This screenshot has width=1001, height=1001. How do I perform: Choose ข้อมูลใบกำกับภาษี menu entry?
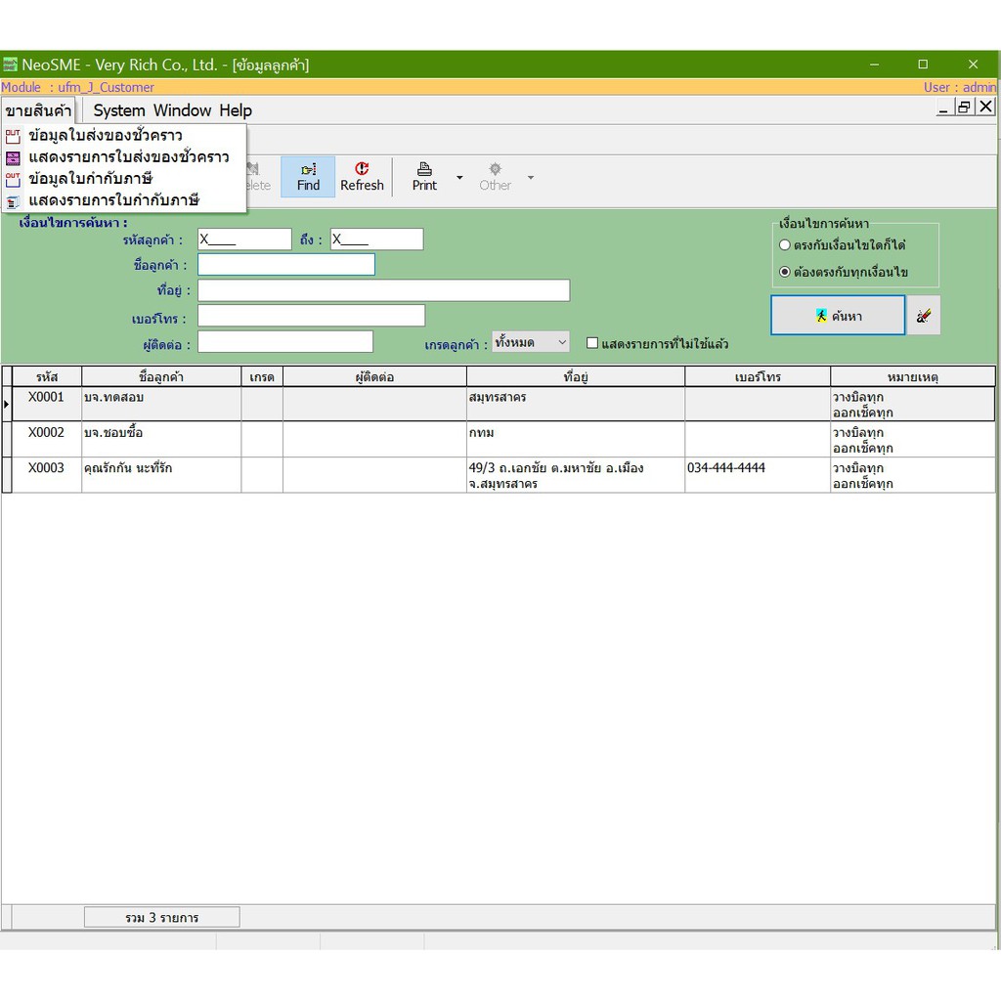[124, 179]
